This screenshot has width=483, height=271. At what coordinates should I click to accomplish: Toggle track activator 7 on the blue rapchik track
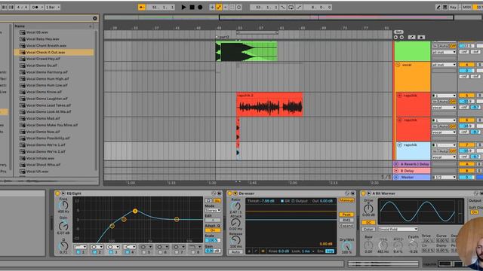(466, 145)
